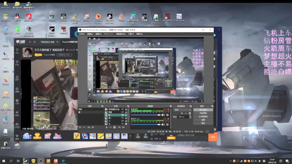Show hidden tray icons chevron on taskbar
The width and height of the screenshot is (292, 164).
[x=231, y=161]
